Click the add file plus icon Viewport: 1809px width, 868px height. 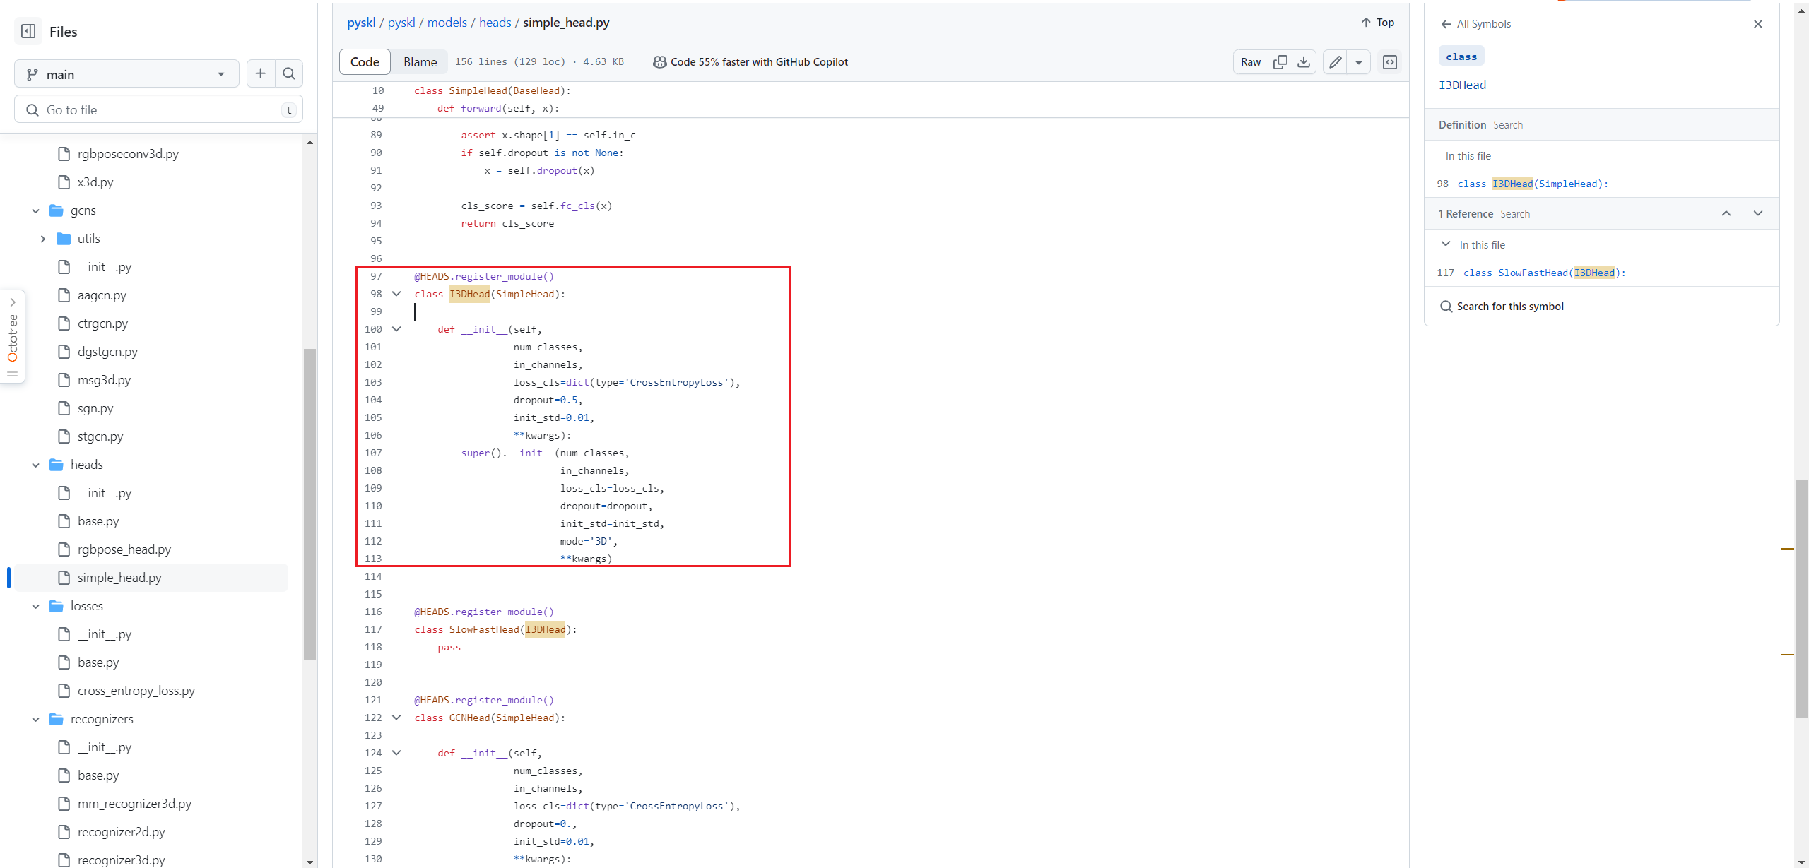261,73
